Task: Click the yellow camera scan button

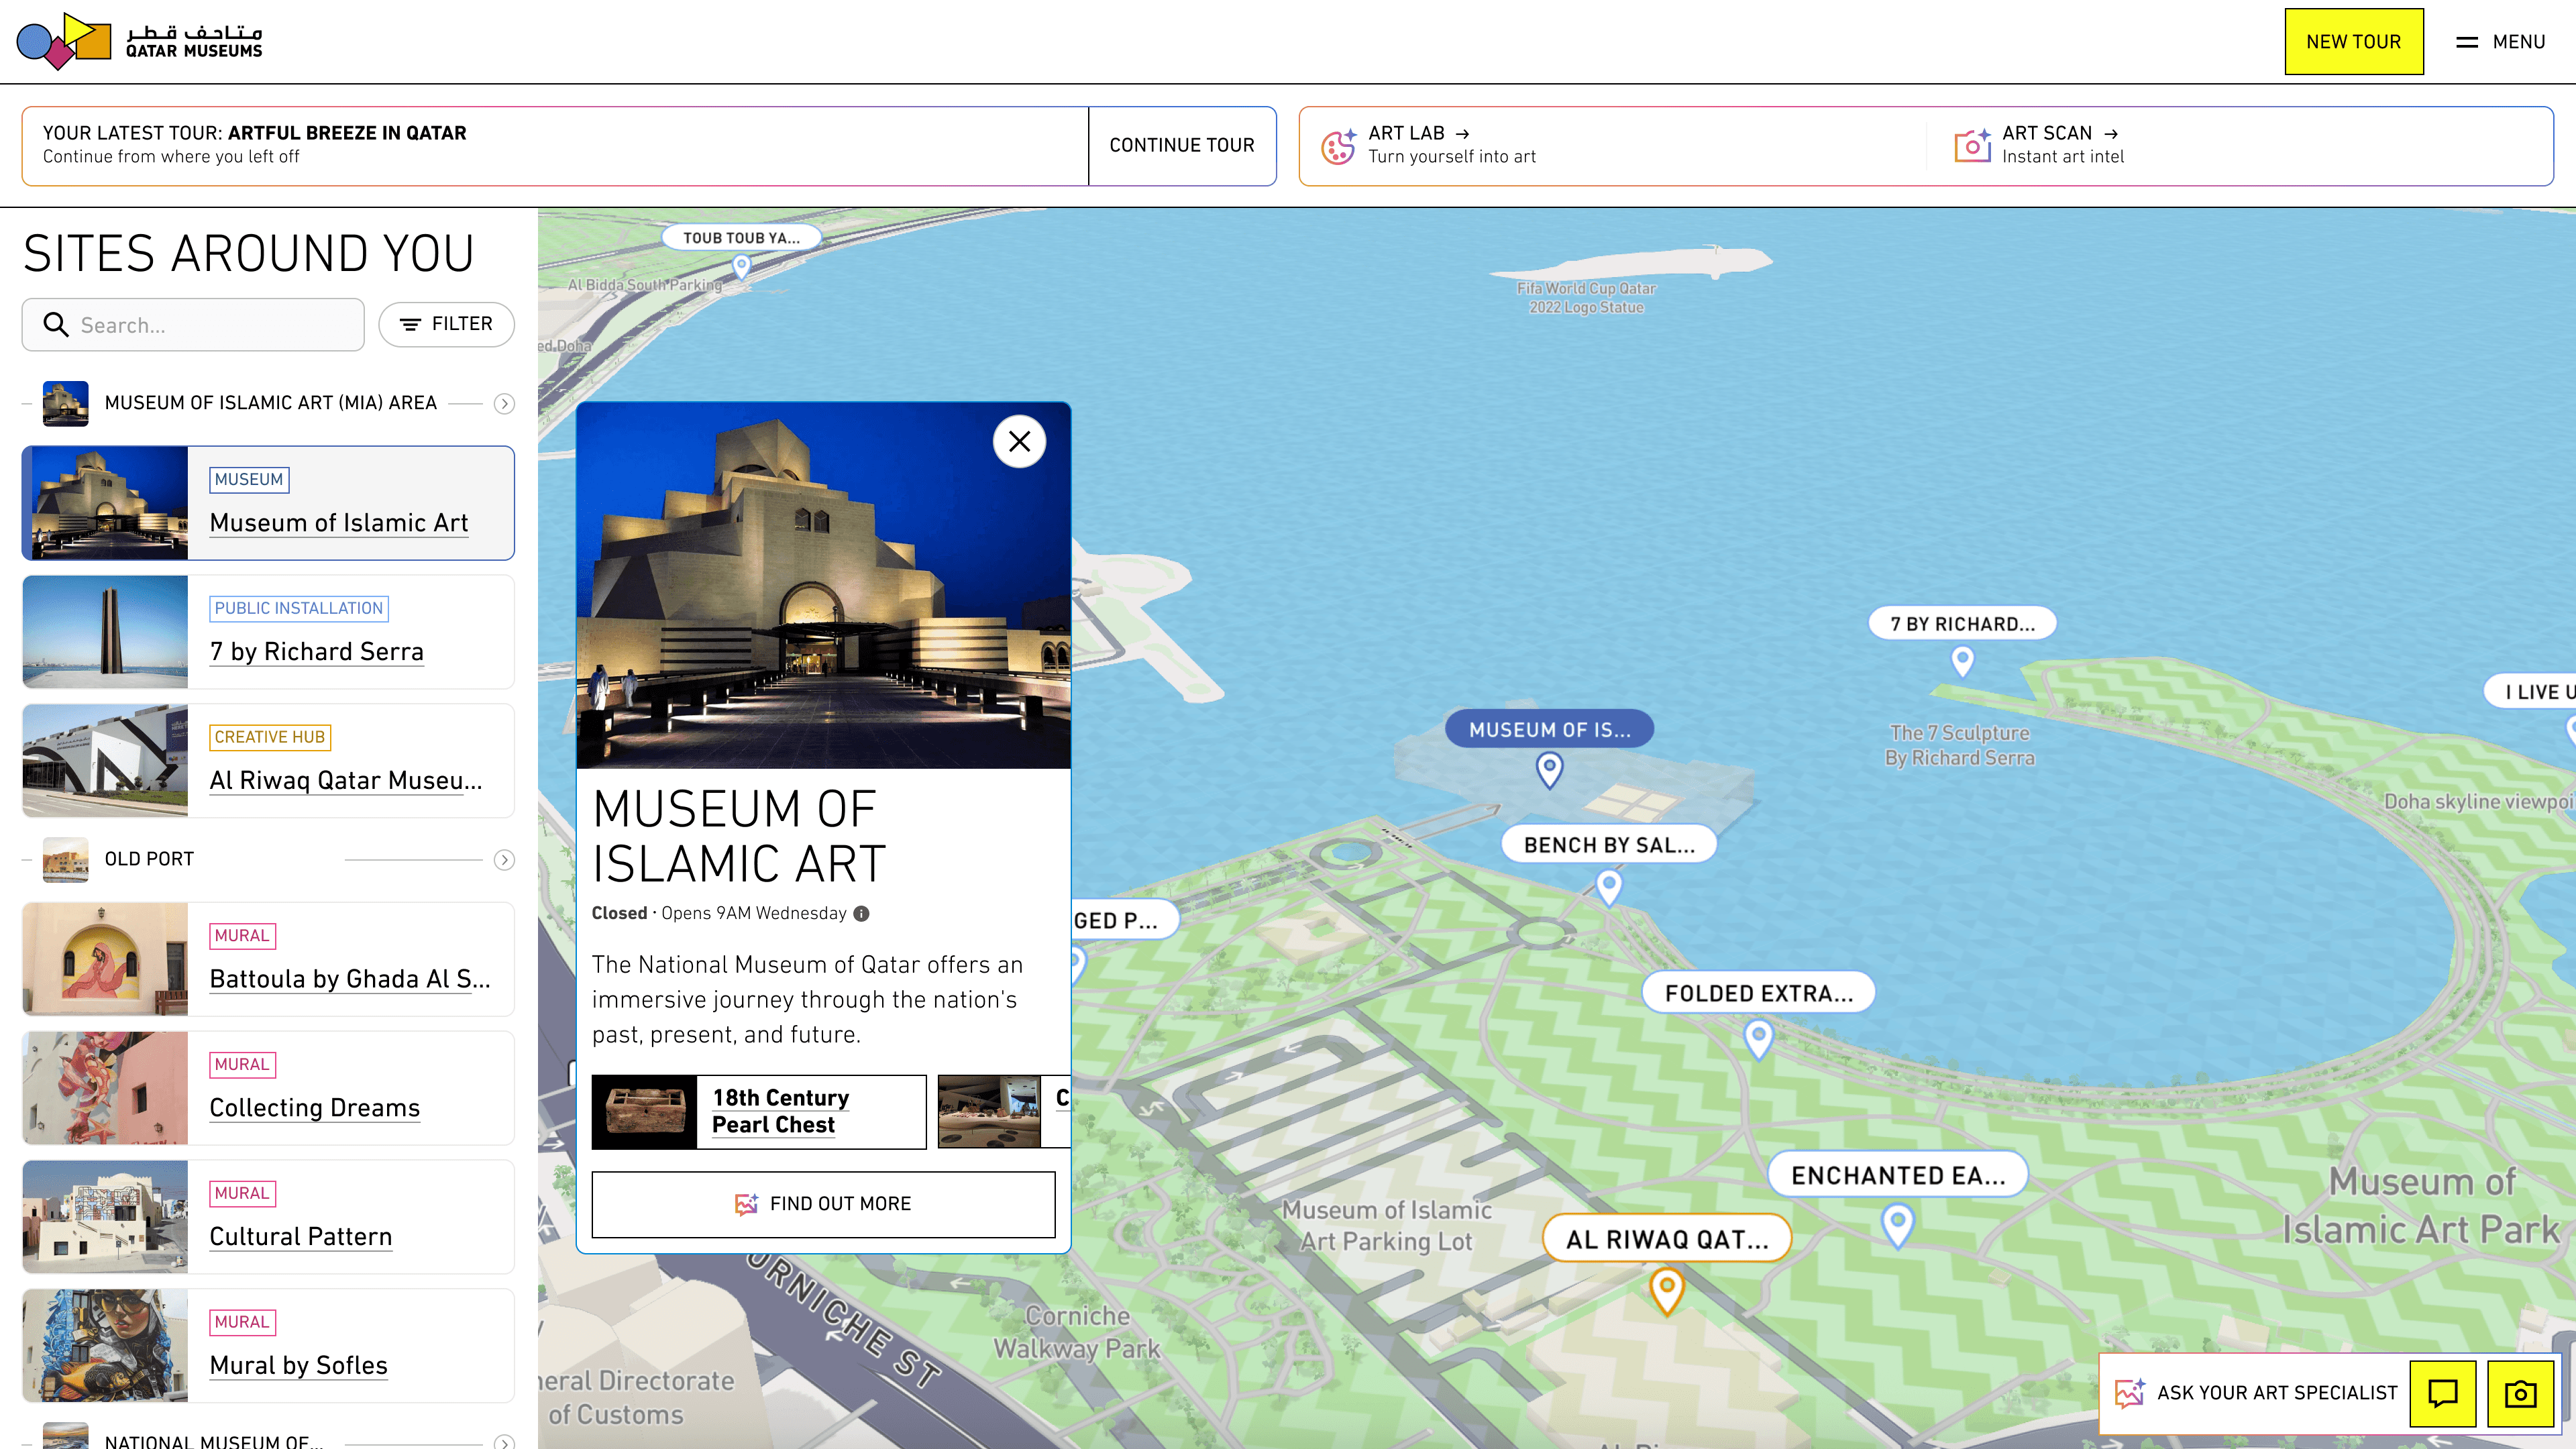Action: (2520, 1392)
